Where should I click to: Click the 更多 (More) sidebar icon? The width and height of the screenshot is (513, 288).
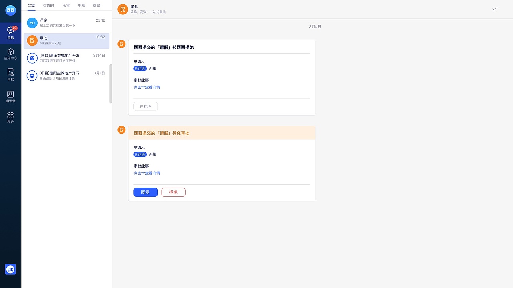[10, 118]
